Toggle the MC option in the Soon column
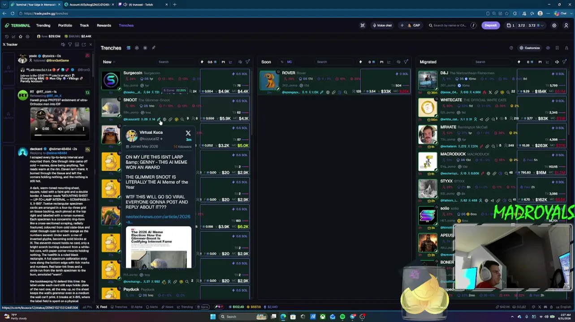This screenshot has width=575, height=322. point(289,62)
